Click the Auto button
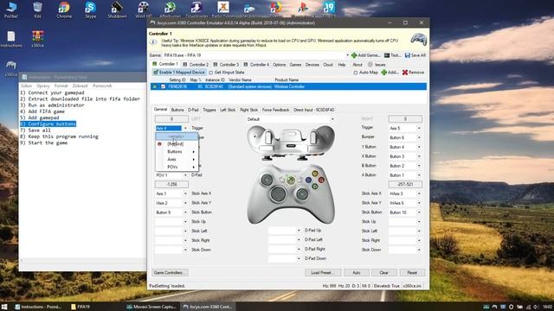Image resolution: width=554 pixels, height=311 pixels. 357,273
